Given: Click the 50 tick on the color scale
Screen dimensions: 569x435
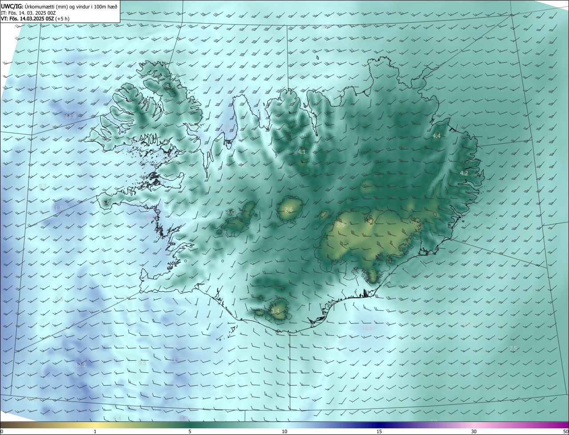Looking at the screenshot, I should 565,431.
